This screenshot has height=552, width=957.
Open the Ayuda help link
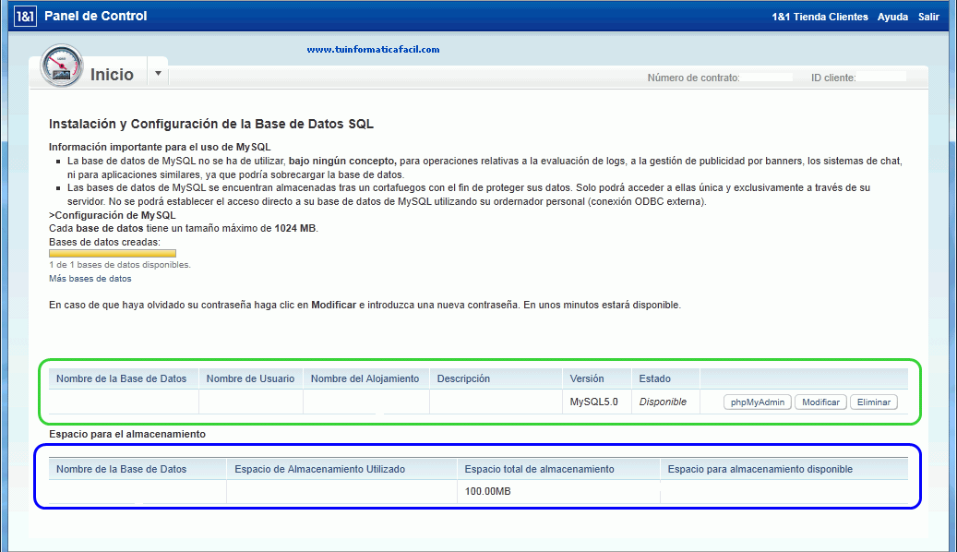tap(892, 17)
